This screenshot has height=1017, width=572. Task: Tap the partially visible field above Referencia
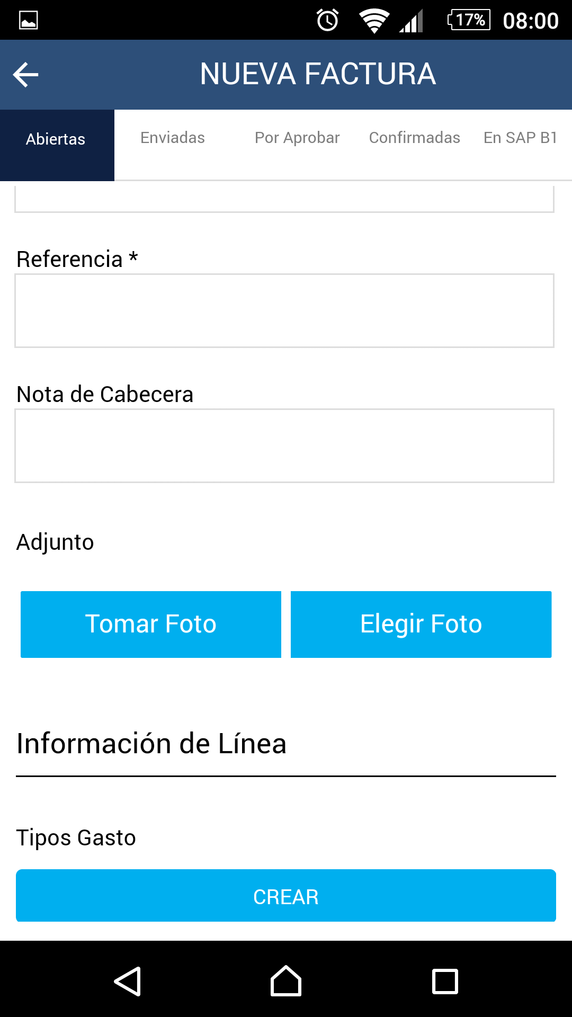click(284, 199)
